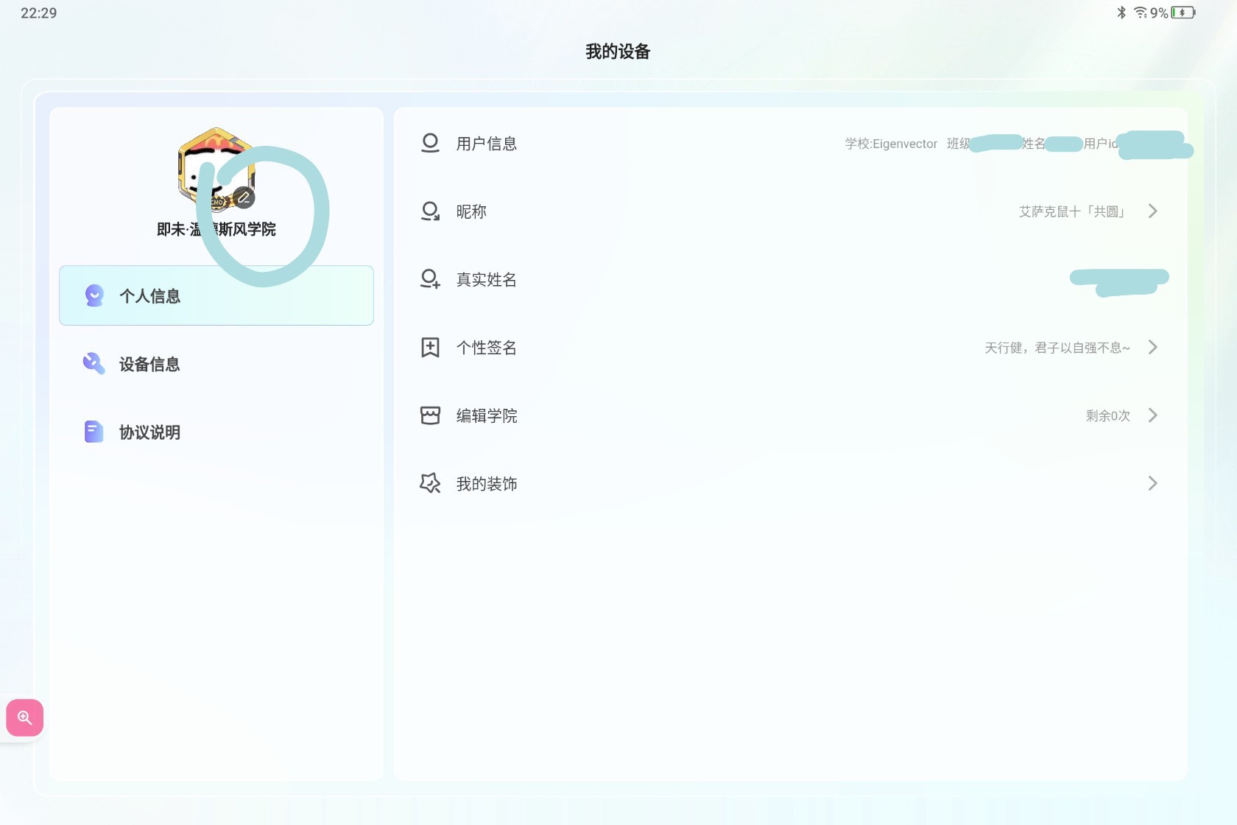
Task: Expand the 昵称 row chevron
Action: 1153,211
